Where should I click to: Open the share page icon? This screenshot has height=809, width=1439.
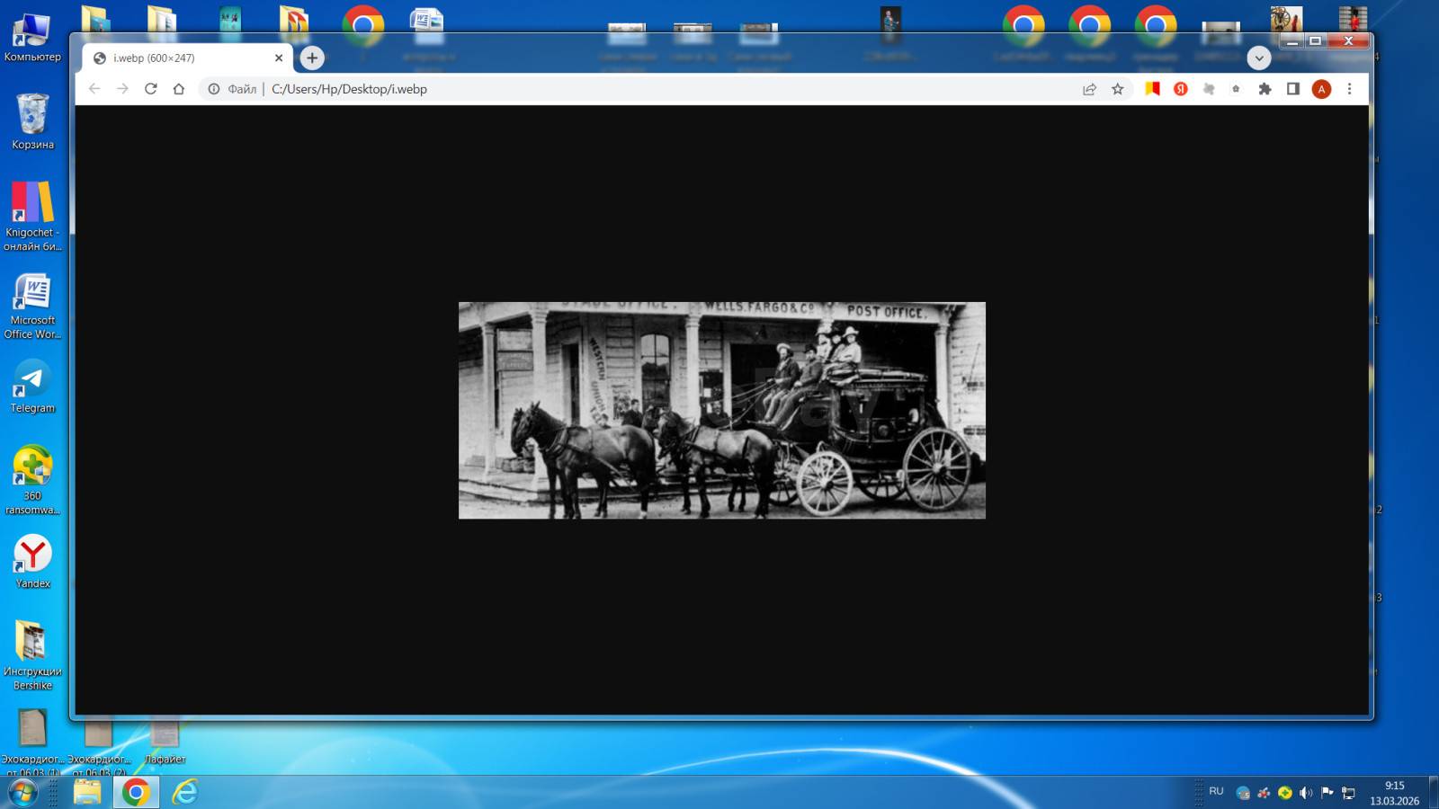click(x=1089, y=89)
